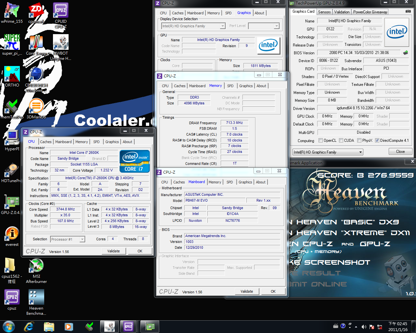This screenshot has width=416, height=333.
Task: Open the GPU-Z.0.4 desktop icon
Action: tap(12, 204)
